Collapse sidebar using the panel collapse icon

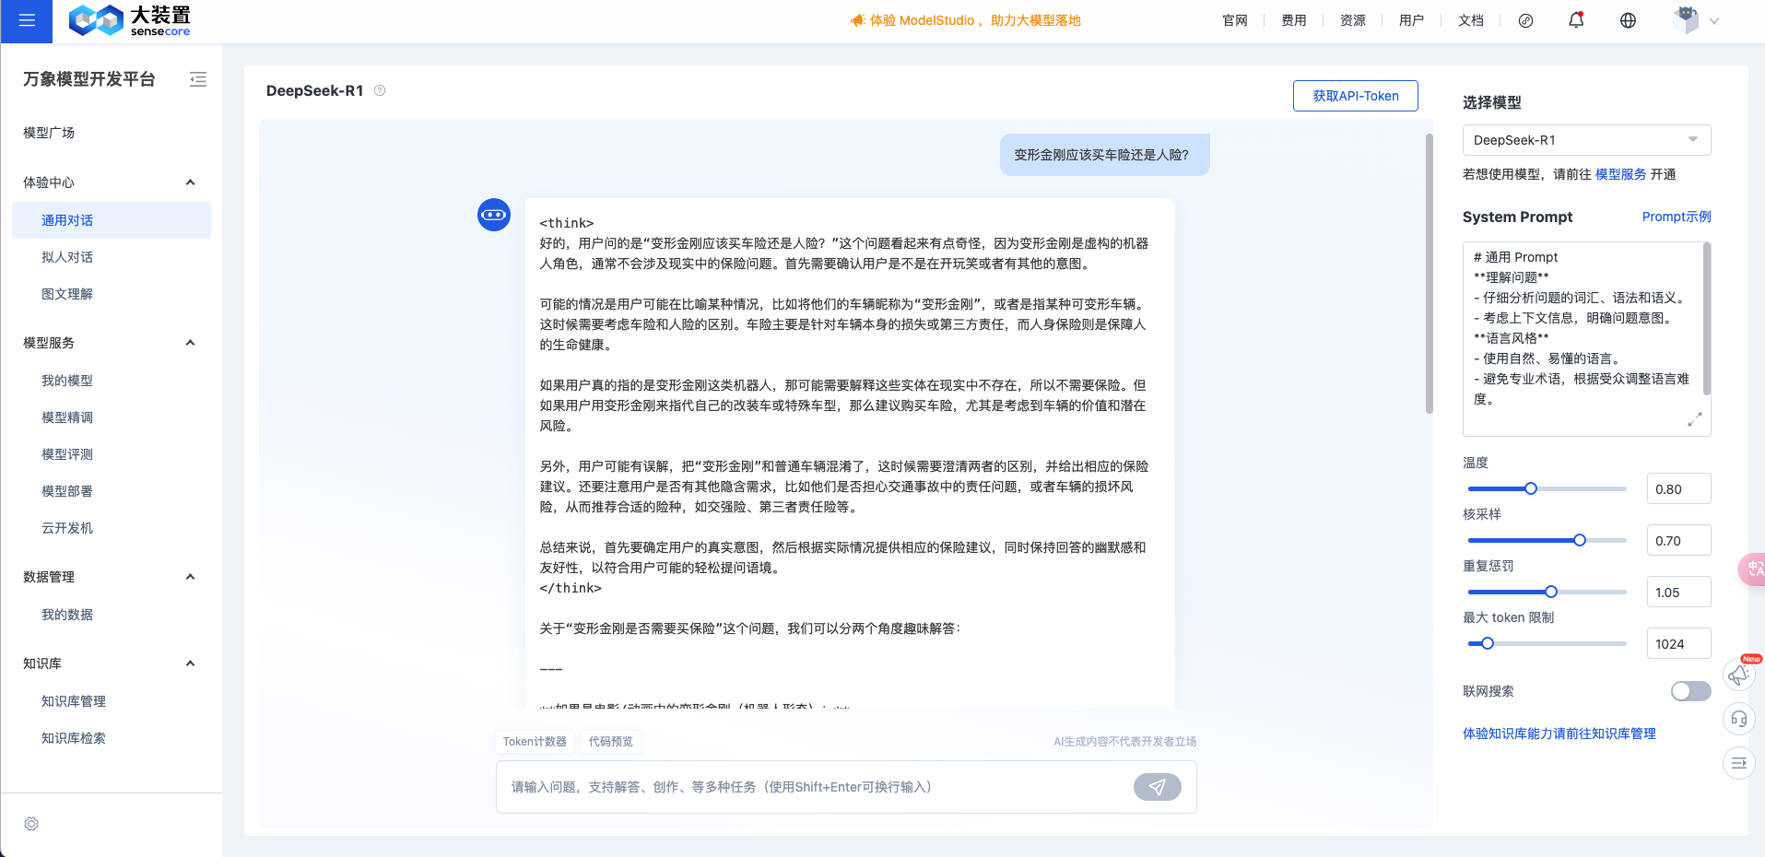pyautogui.click(x=198, y=79)
